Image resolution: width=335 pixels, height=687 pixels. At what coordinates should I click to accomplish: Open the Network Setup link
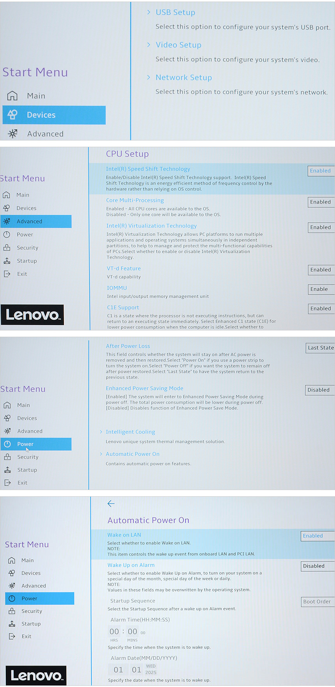click(x=183, y=77)
